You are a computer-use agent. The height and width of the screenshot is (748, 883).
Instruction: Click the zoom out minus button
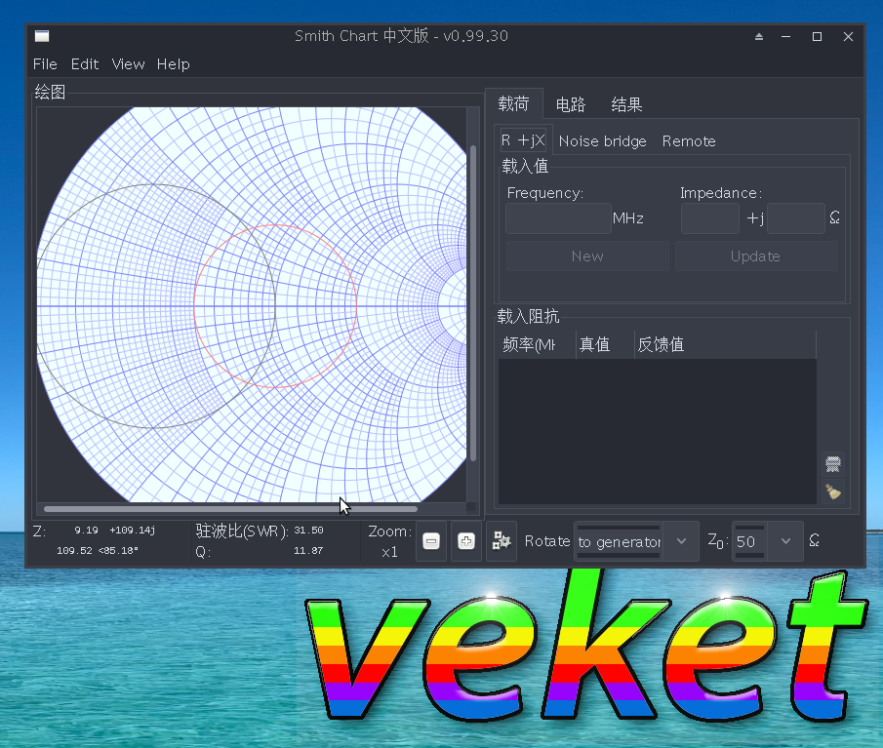[431, 541]
